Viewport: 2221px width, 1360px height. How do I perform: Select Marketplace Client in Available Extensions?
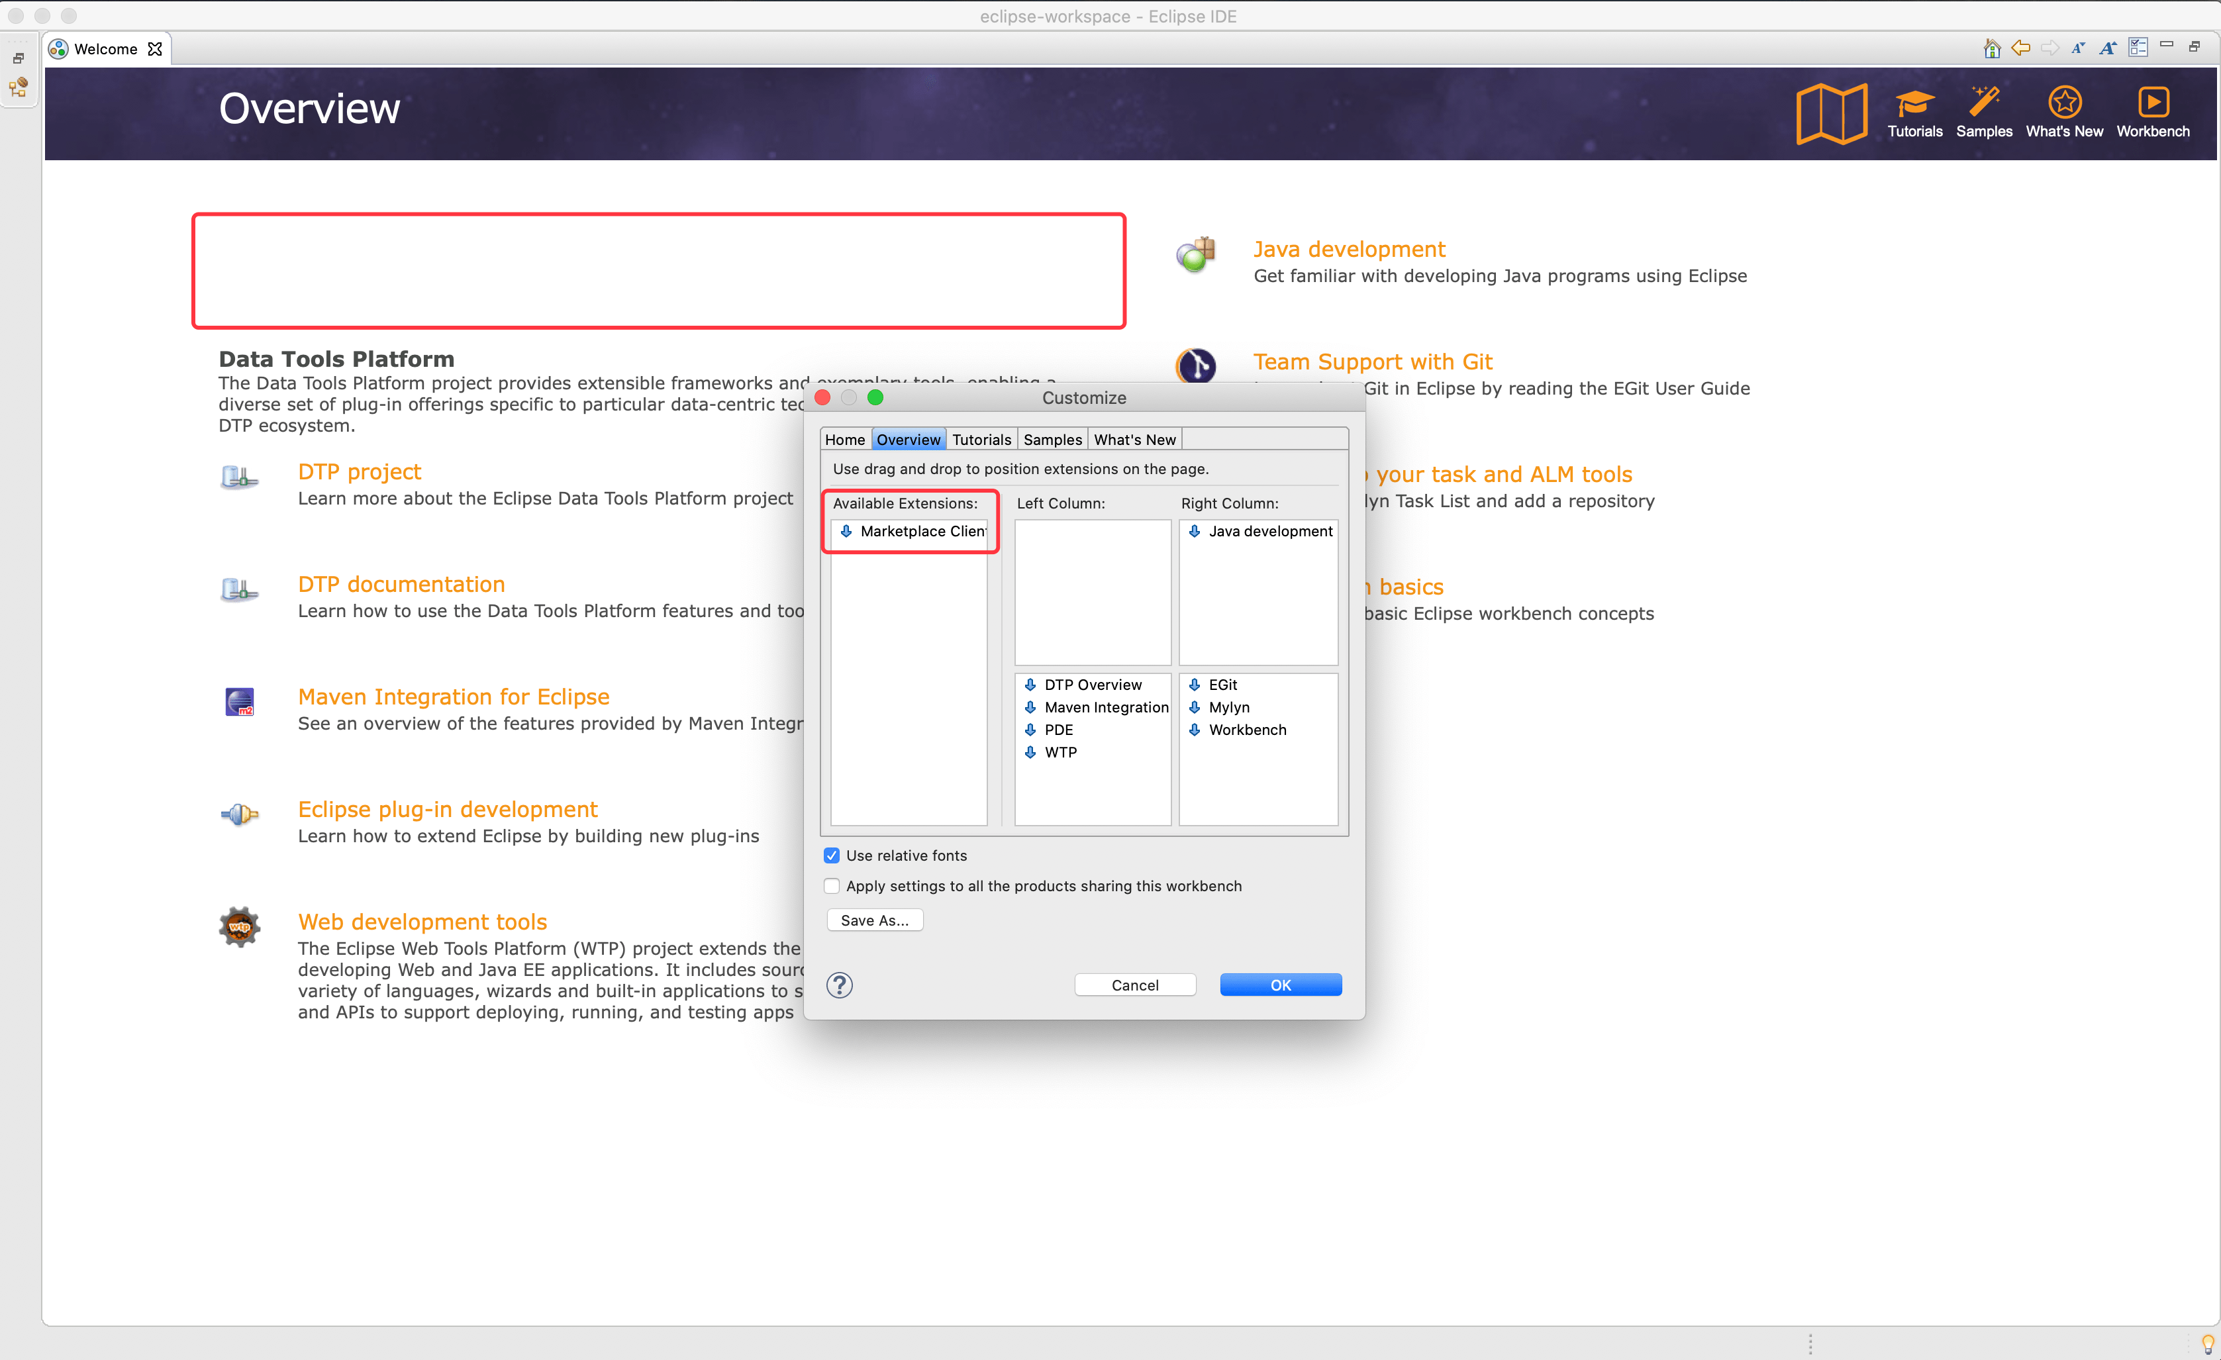[909, 531]
